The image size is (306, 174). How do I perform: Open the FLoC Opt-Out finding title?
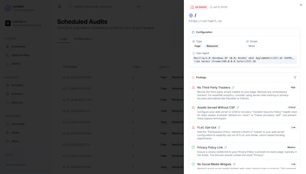click(207, 127)
